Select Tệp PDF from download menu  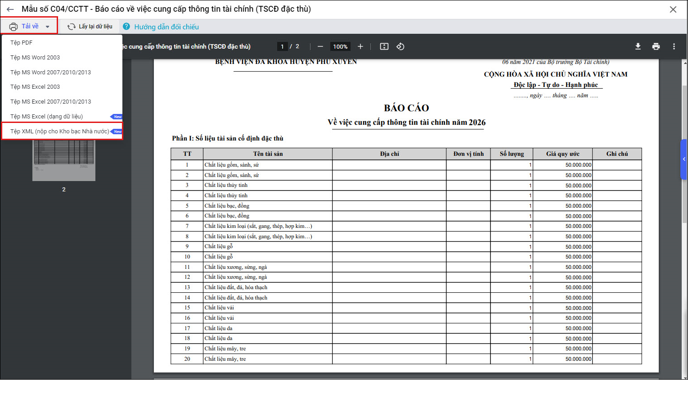click(x=62, y=43)
